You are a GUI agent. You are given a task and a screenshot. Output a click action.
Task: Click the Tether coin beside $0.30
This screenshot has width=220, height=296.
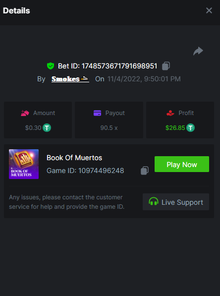click(x=47, y=128)
